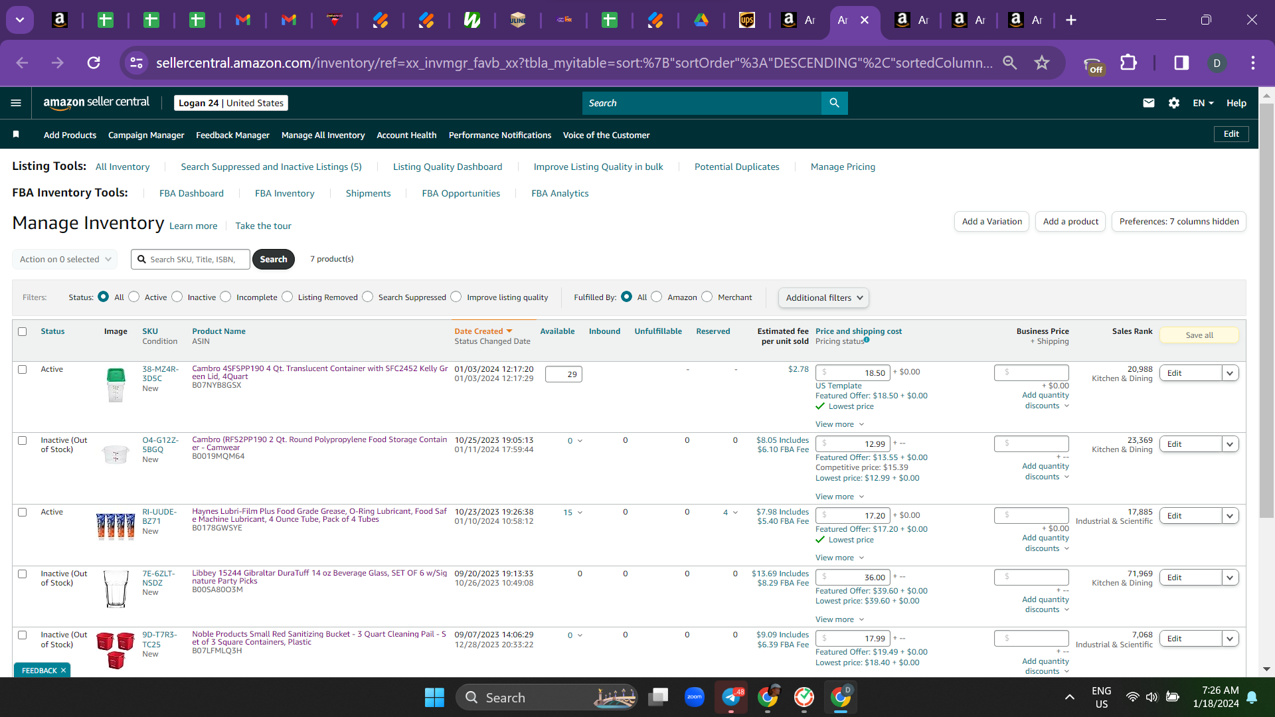This screenshot has width=1275, height=717.
Task: Open the Windows notification bell
Action: [1252, 697]
